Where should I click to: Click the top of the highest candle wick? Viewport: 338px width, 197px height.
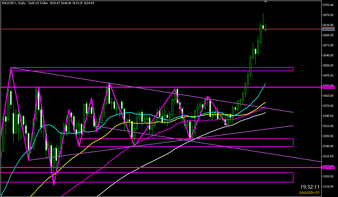(263, 14)
